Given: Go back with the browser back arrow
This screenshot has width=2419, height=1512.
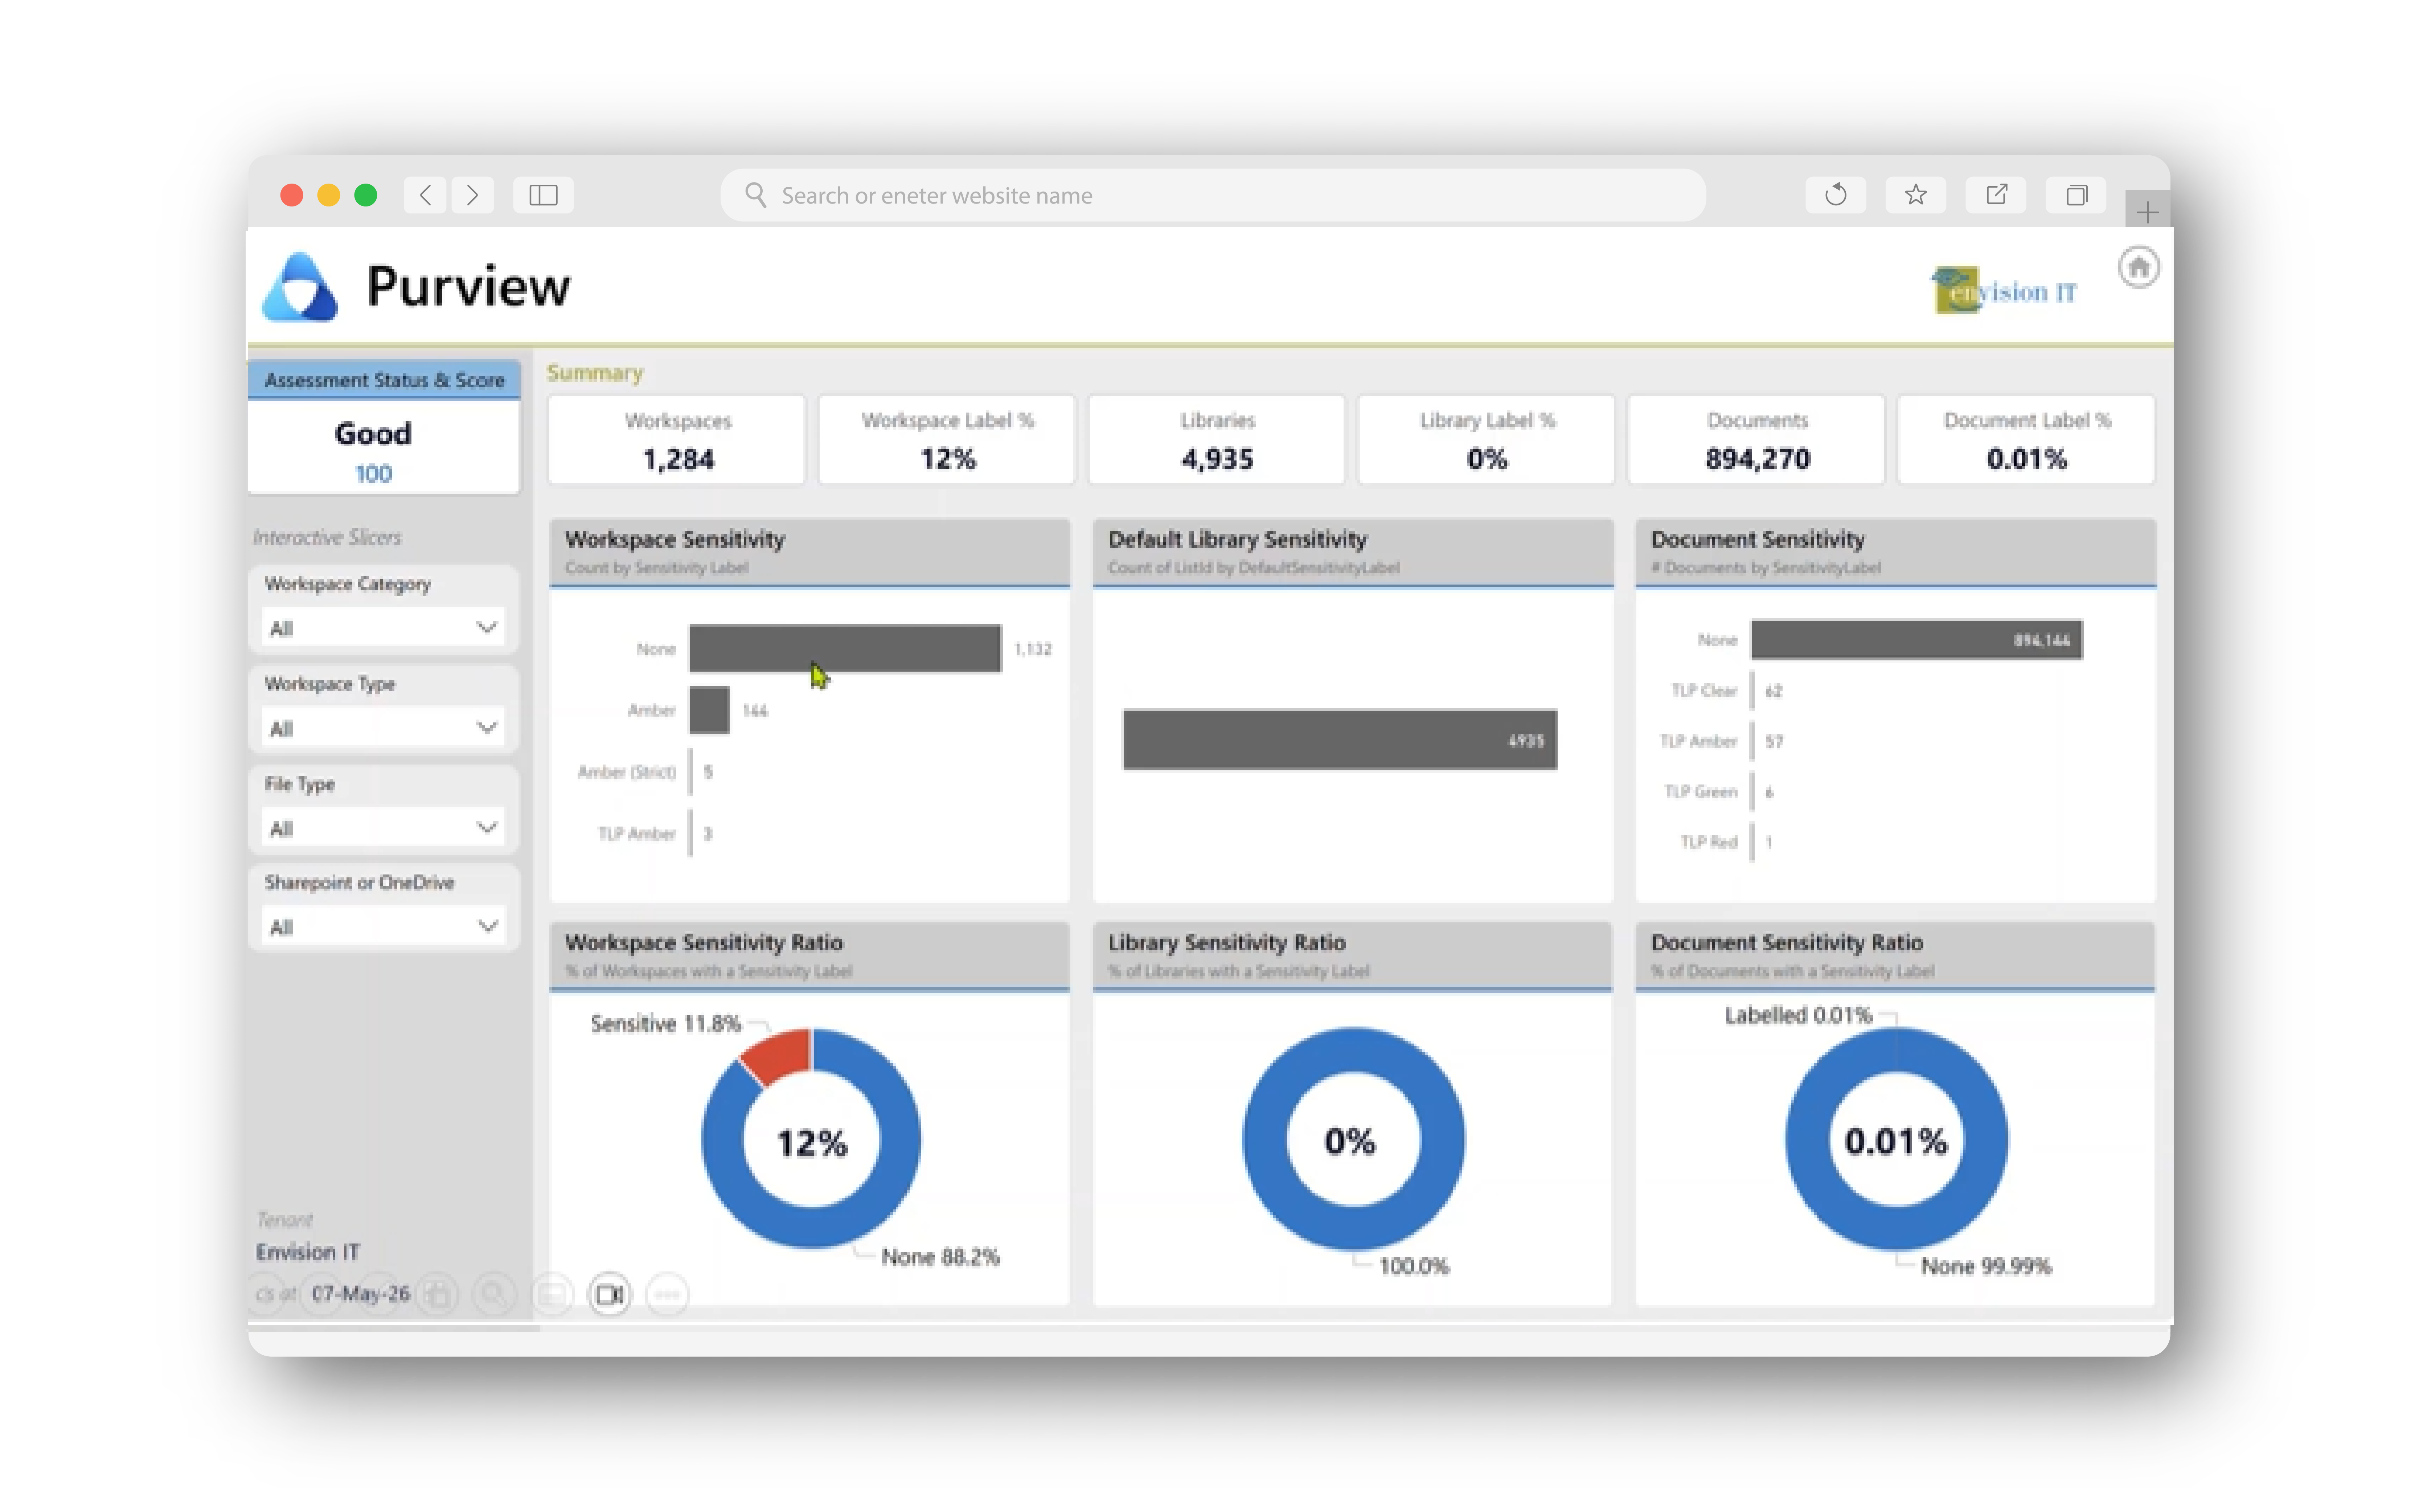Looking at the screenshot, I should tap(425, 195).
